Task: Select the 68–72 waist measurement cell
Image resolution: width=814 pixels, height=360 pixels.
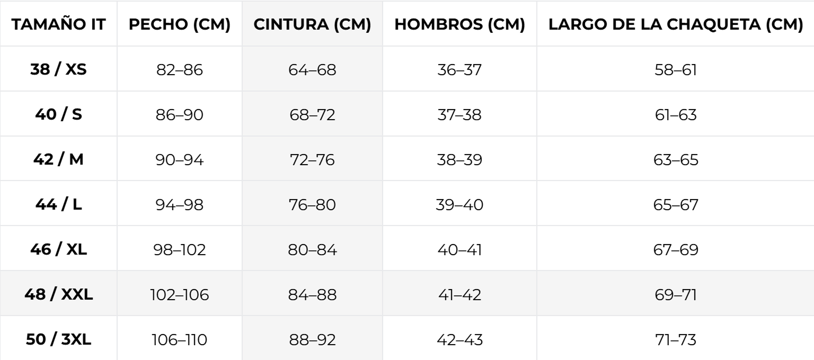Action: pos(312,114)
